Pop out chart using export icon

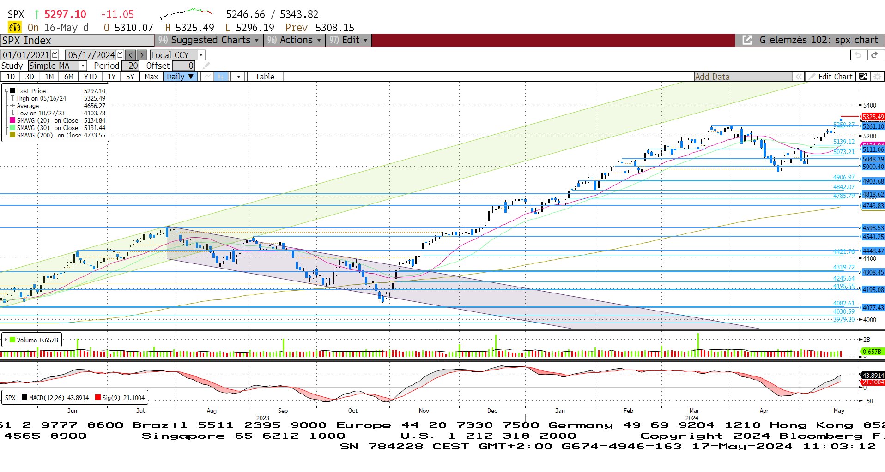pos(747,40)
